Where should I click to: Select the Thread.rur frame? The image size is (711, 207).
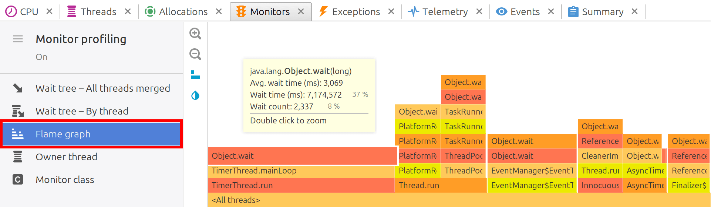[x=600, y=171]
